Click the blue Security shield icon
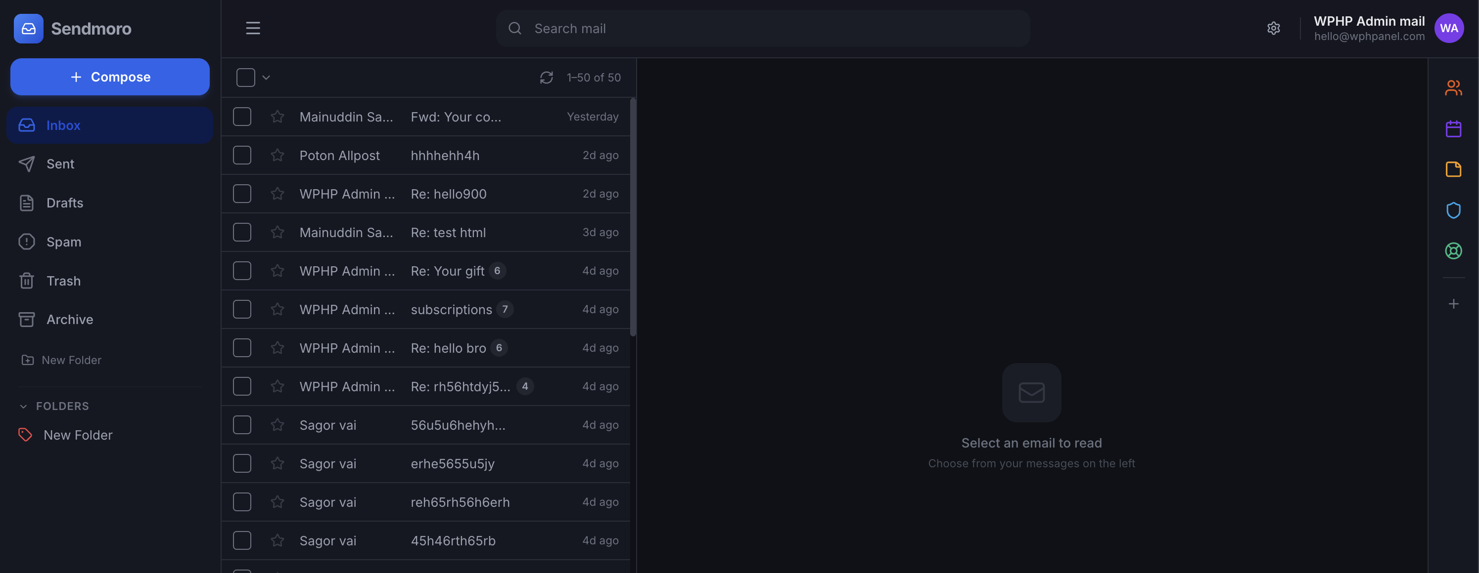 click(x=1454, y=210)
